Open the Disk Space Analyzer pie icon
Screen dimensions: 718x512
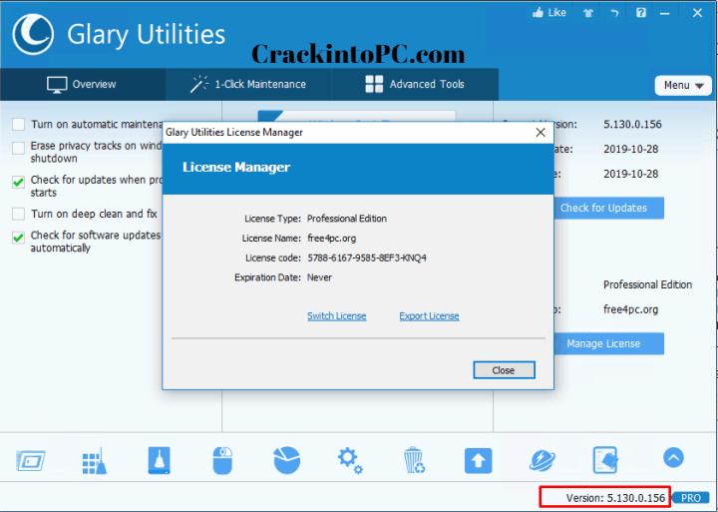point(286,460)
